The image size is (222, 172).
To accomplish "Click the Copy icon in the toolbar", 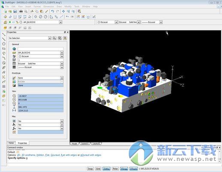I will point(37,11).
